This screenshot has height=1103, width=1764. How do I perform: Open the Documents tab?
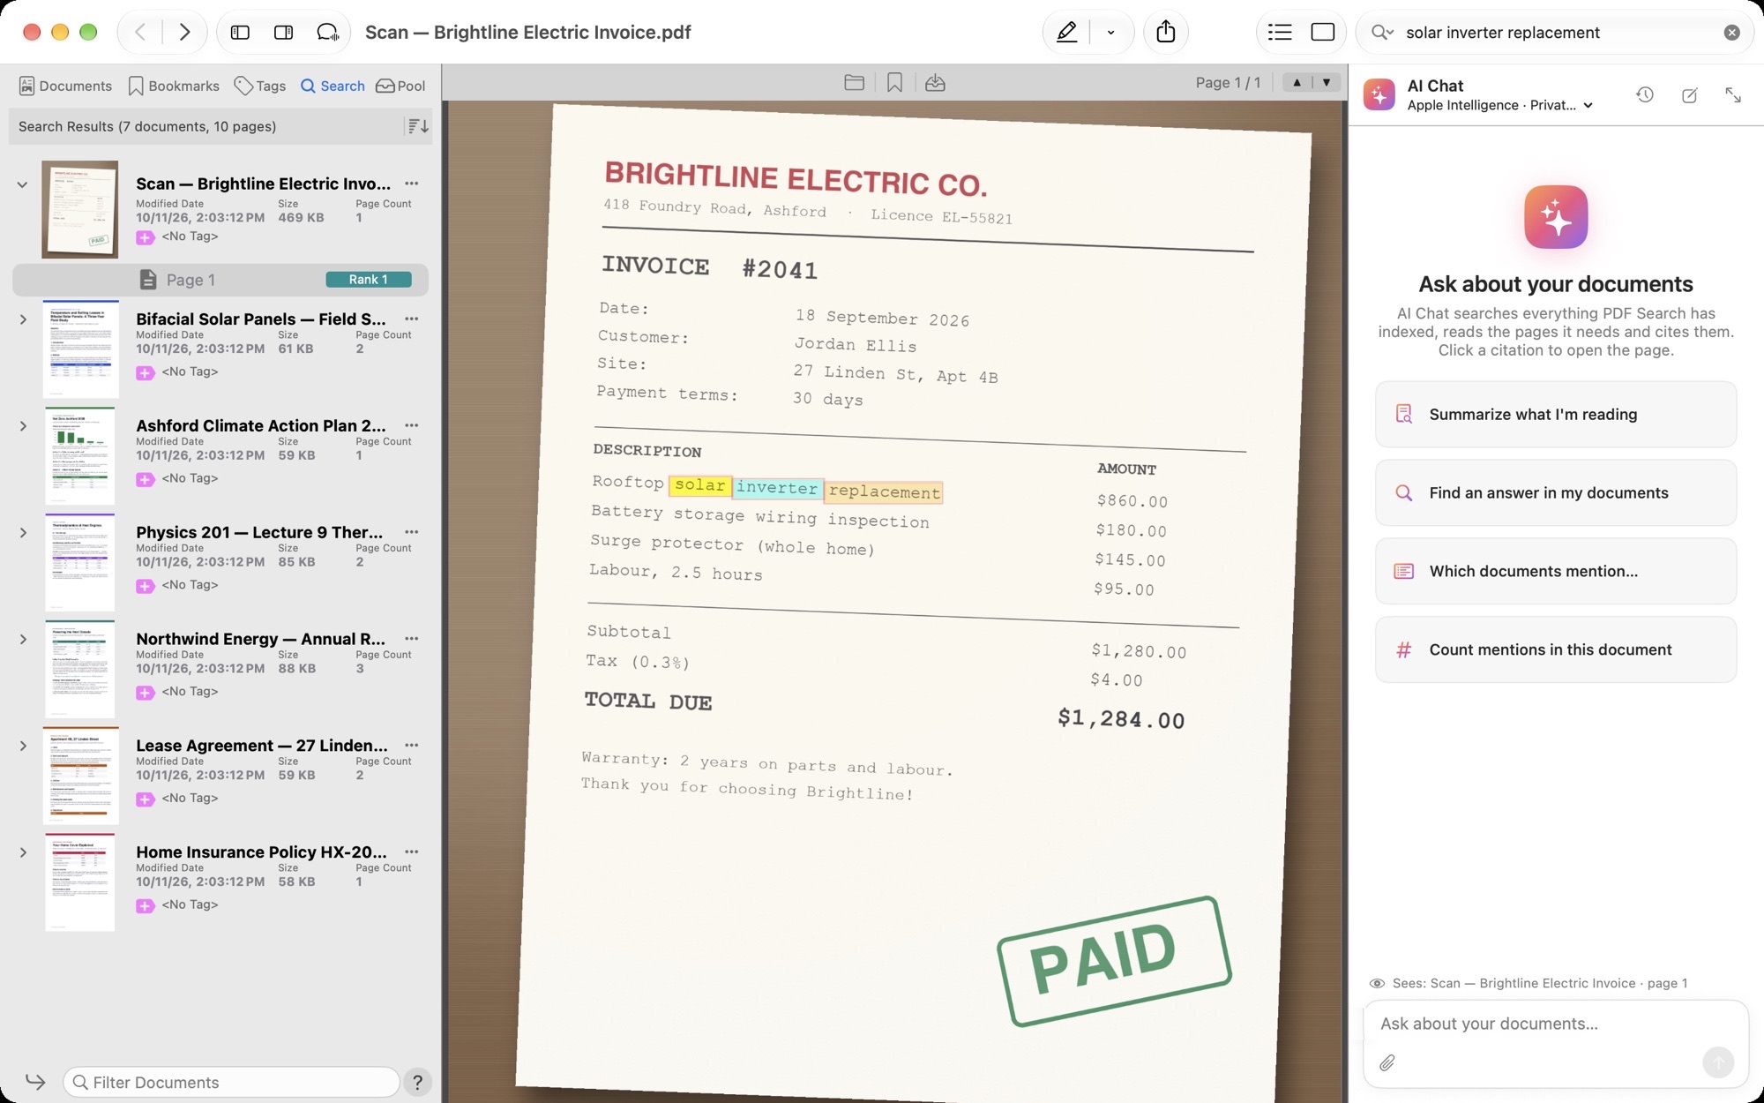pos(65,86)
